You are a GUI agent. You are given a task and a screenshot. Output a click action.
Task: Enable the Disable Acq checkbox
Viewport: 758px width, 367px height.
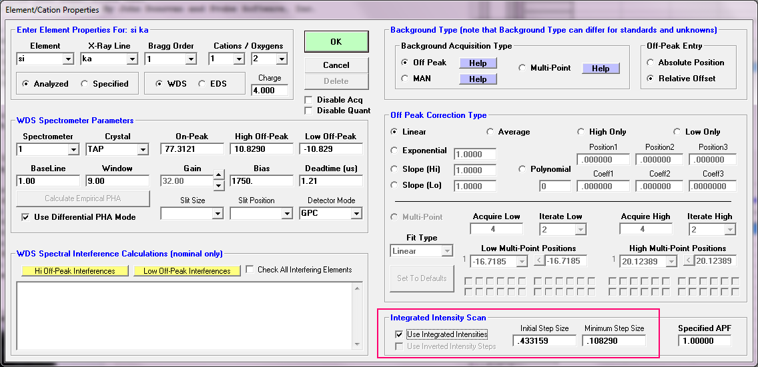tap(309, 100)
